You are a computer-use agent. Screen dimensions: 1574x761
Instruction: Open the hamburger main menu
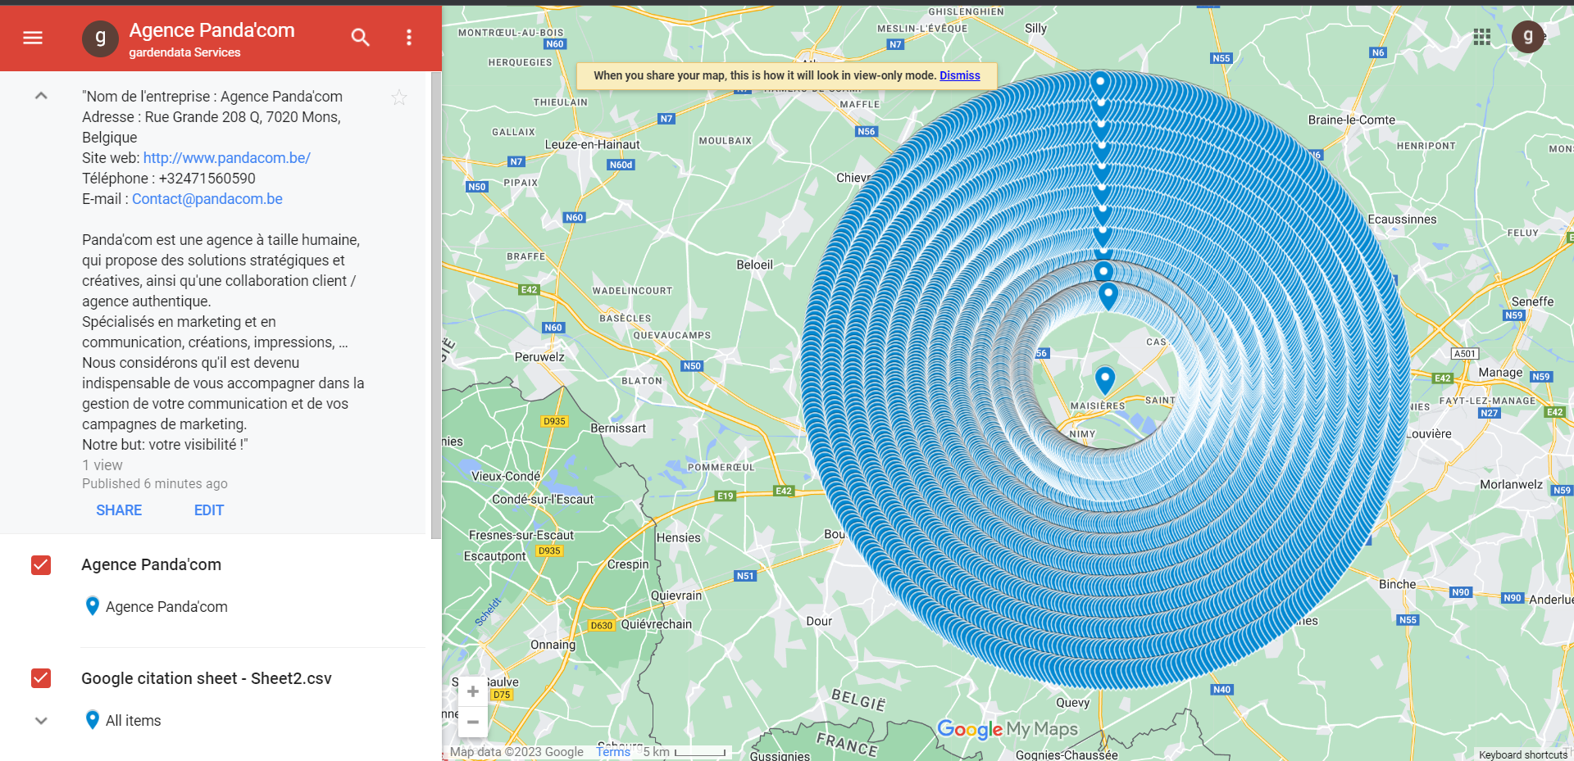33,38
